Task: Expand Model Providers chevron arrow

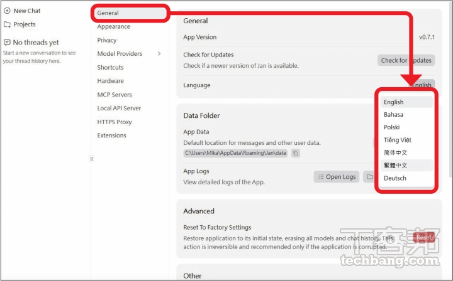Action: [x=159, y=53]
